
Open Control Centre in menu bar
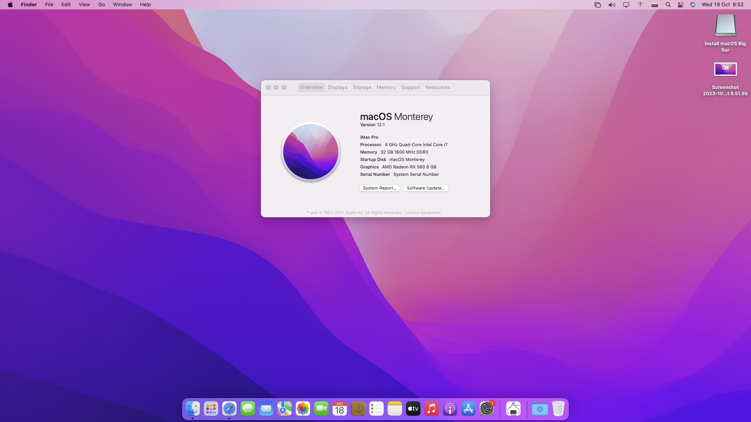[681, 5]
